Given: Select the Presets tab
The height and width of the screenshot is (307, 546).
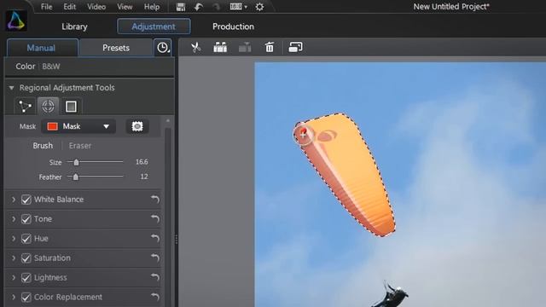Looking at the screenshot, I should pos(116,48).
